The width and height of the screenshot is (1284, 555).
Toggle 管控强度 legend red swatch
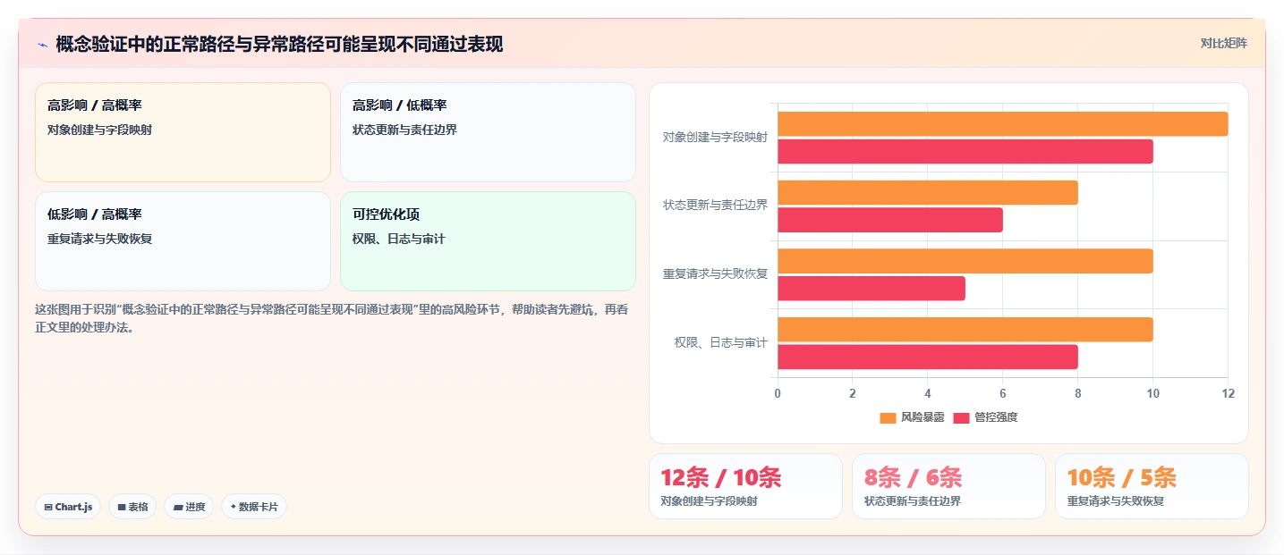click(962, 417)
